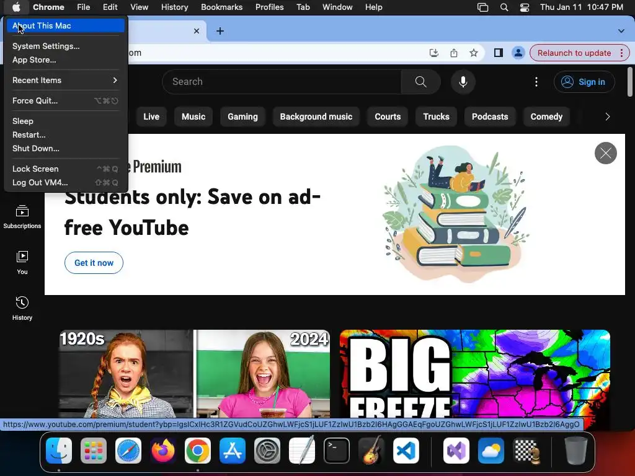Expand Recent Items submenu
The width and height of the screenshot is (635, 476).
tap(65, 80)
